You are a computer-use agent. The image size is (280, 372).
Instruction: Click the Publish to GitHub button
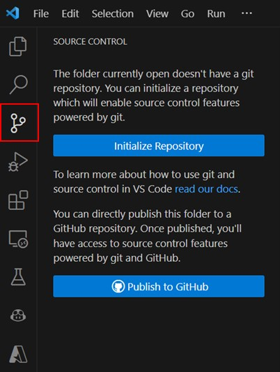point(159,286)
